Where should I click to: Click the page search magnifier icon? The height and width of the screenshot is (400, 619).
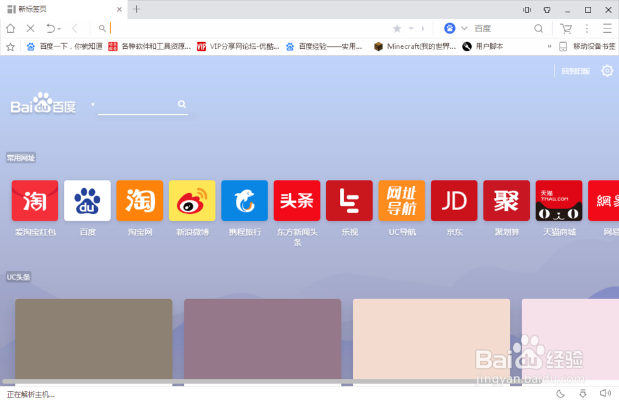coord(182,104)
